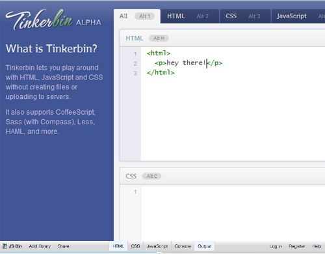Toggle the CSS panel in JS Bin bar
Viewport: 325px width, 254px height.
(135, 246)
